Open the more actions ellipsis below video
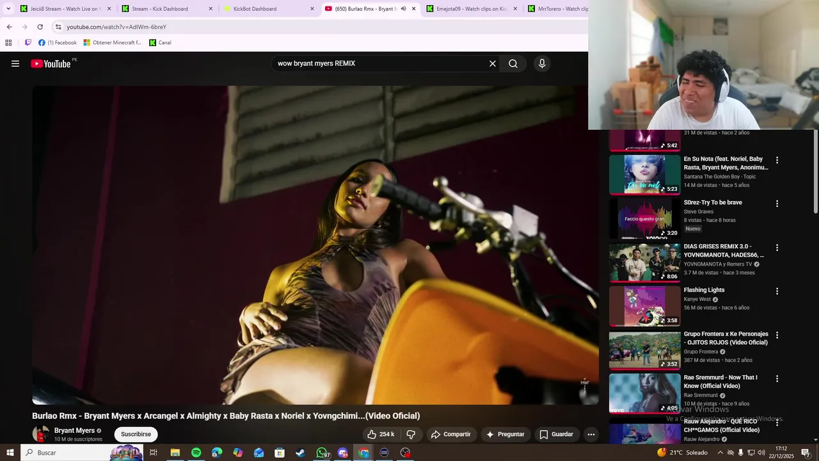Screen dimensions: 819x461 591,434
